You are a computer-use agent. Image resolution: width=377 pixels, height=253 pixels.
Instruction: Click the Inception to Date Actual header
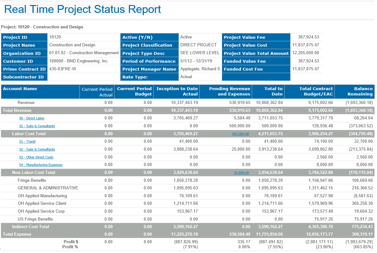click(177, 91)
